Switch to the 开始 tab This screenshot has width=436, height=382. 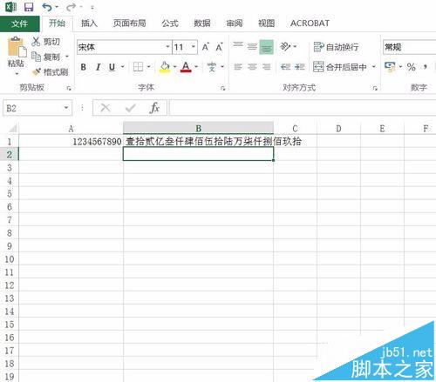click(57, 23)
